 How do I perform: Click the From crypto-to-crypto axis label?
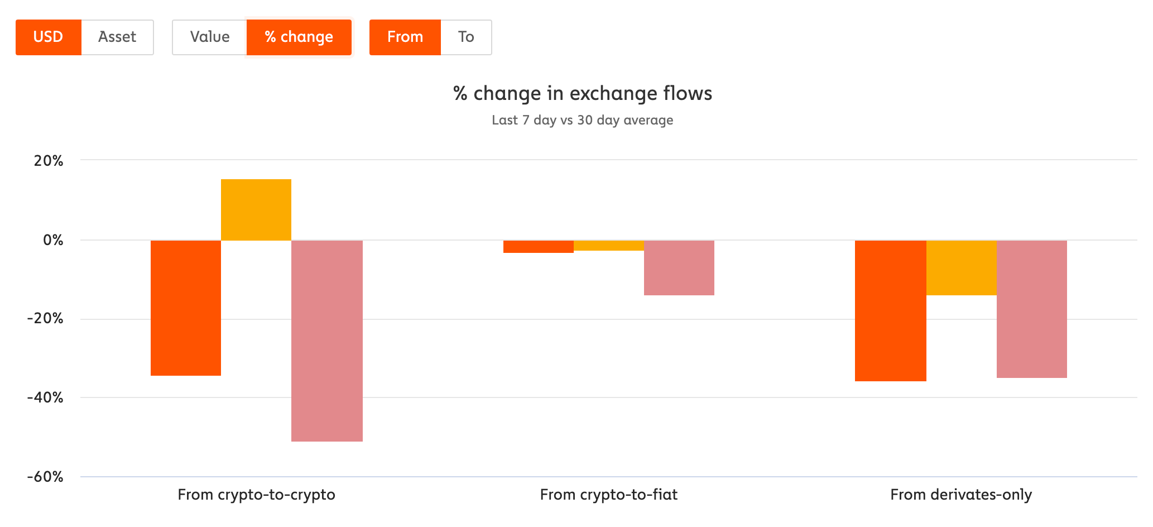tap(257, 495)
